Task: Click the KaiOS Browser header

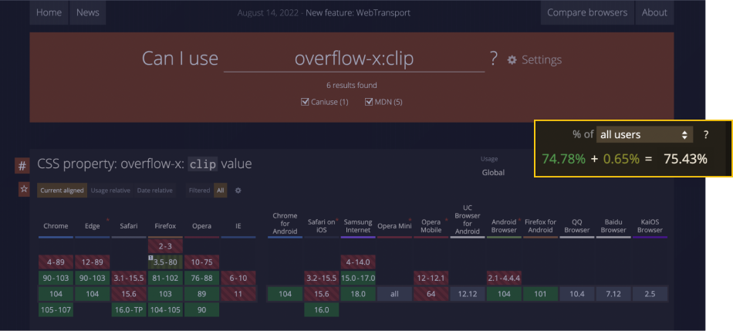Action: coord(650,226)
